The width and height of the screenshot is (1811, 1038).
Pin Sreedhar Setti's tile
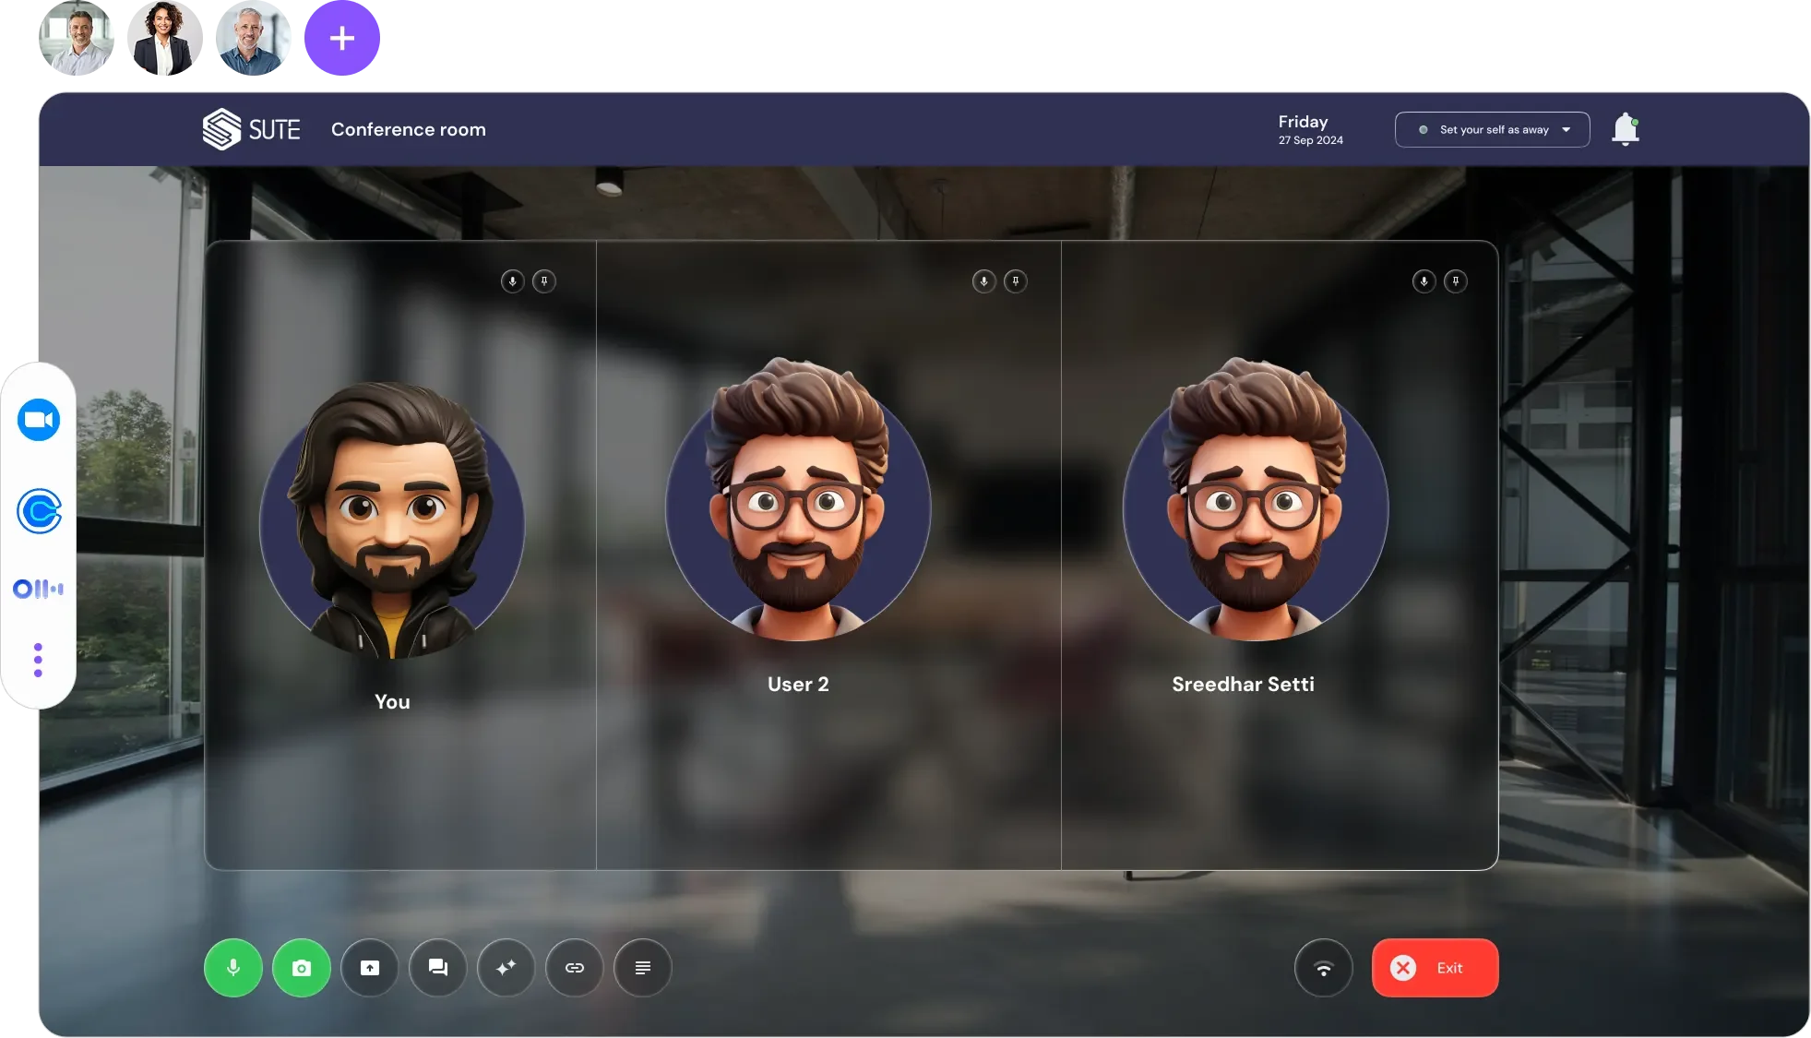coord(1455,281)
